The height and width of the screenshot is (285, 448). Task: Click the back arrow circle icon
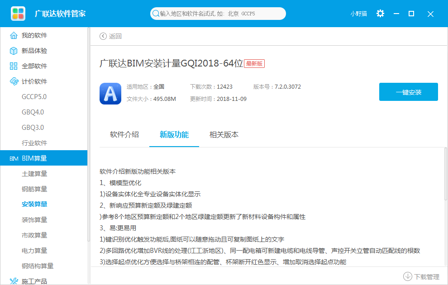[x=103, y=36]
